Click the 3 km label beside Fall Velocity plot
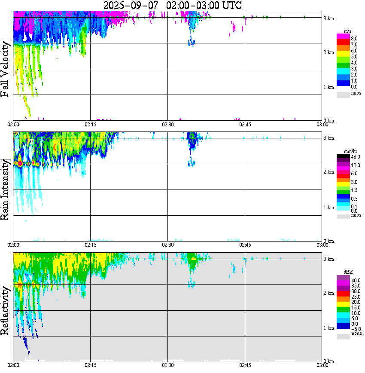The width and height of the screenshot is (365, 373). click(x=328, y=18)
